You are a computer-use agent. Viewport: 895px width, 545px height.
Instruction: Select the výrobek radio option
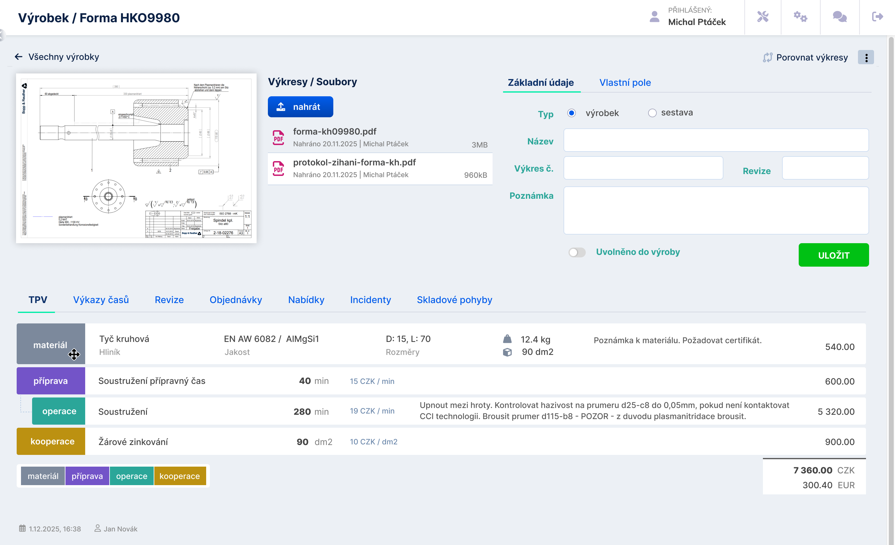click(571, 113)
